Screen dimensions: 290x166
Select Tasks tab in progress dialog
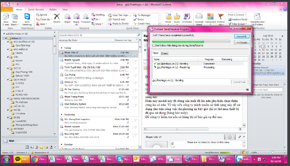(156, 53)
